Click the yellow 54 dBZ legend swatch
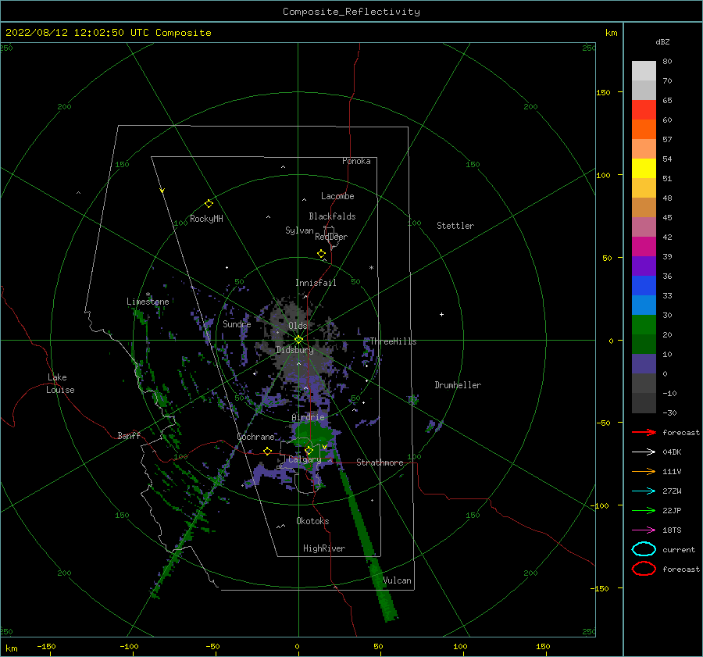Screen dimensions: 703x657 (x=644, y=168)
